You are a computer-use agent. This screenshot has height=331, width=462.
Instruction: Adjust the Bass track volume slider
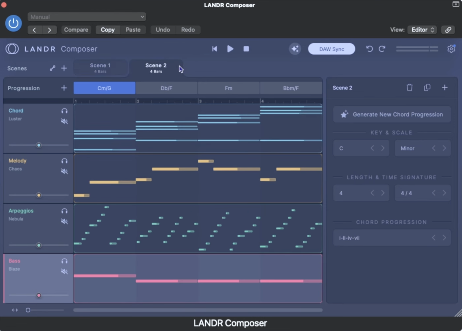pos(39,295)
